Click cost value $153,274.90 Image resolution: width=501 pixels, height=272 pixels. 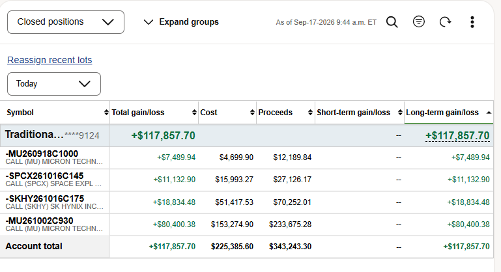pyautogui.click(x=233, y=224)
